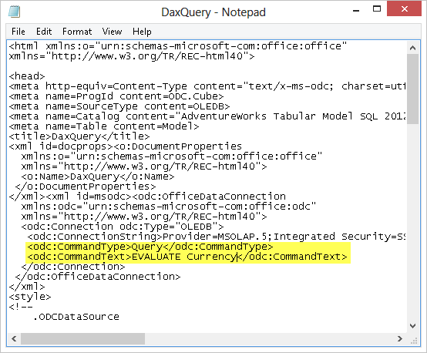Open the Help menu
This screenshot has width=427, height=353.
142,32
